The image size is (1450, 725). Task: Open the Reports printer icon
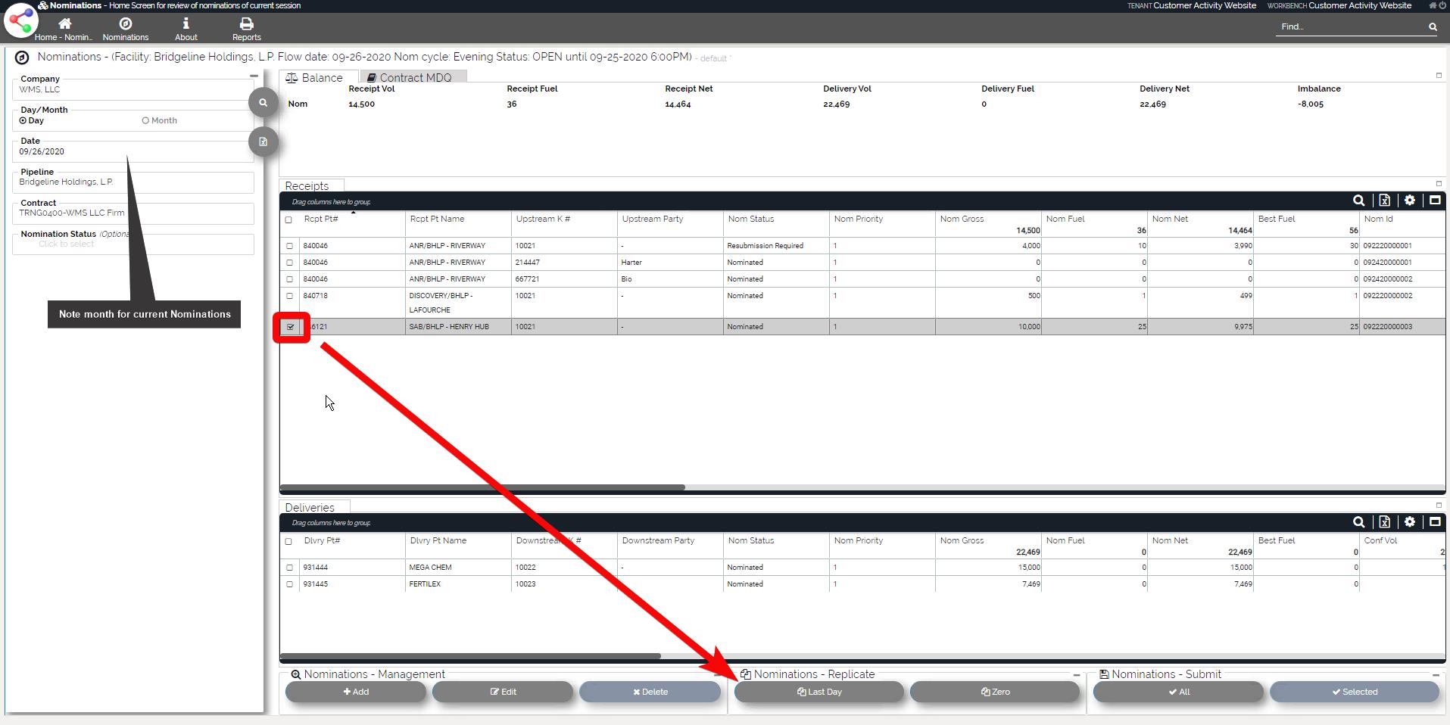tap(246, 25)
